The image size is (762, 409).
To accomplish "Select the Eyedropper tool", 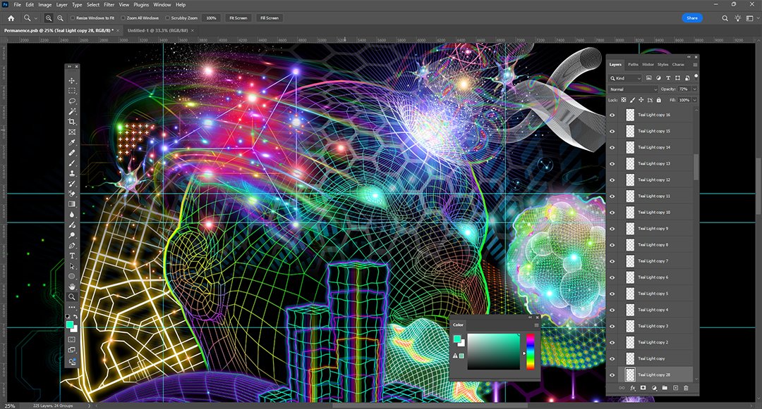I will pos(72,142).
